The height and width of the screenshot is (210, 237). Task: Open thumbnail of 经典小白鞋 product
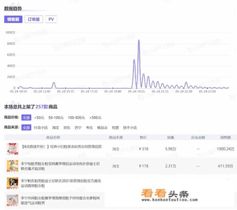(x=12, y=149)
